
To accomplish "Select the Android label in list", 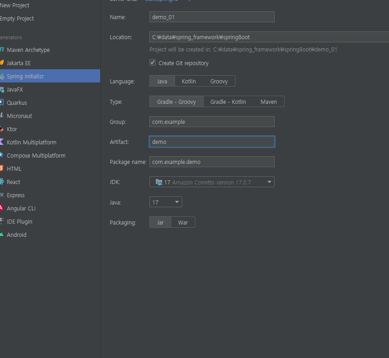I will click(x=16, y=235).
